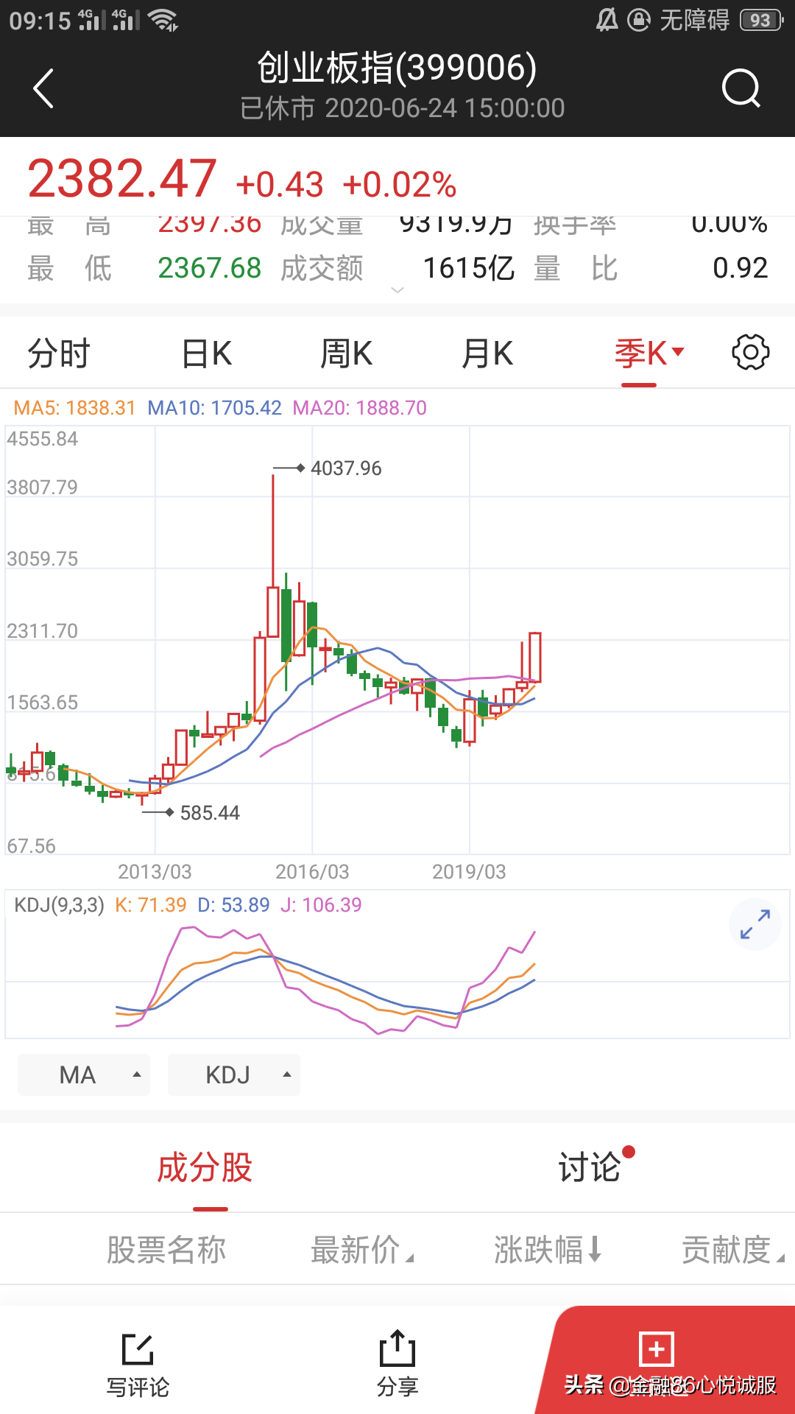Image resolution: width=795 pixels, height=1414 pixels.
Task: Tap the 股票名称 column header
Action: pyautogui.click(x=166, y=1250)
